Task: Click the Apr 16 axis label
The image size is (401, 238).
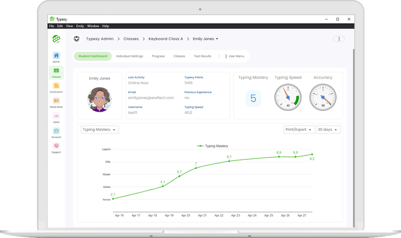Action: [x=119, y=215]
